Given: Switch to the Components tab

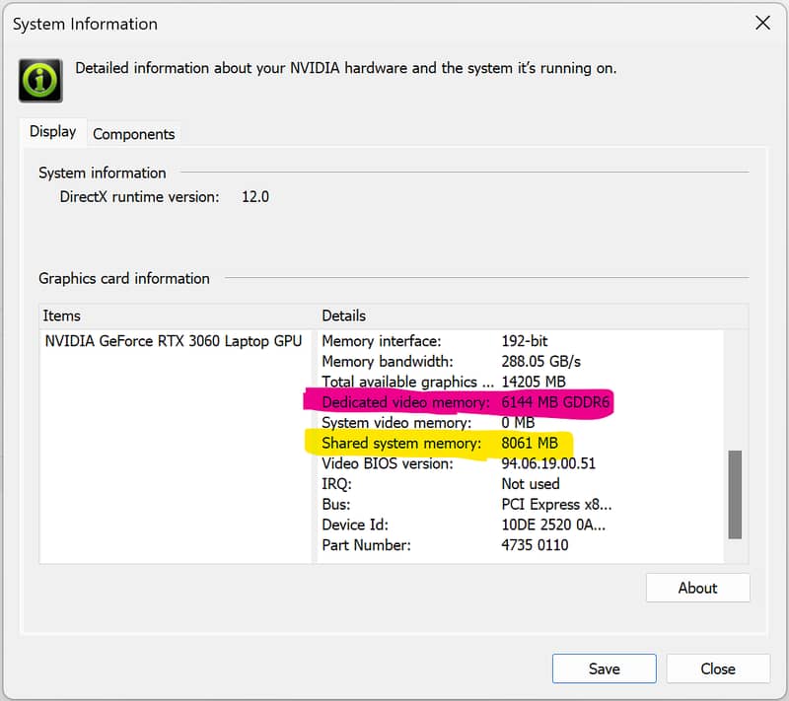Looking at the screenshot, I should point(133,134).
